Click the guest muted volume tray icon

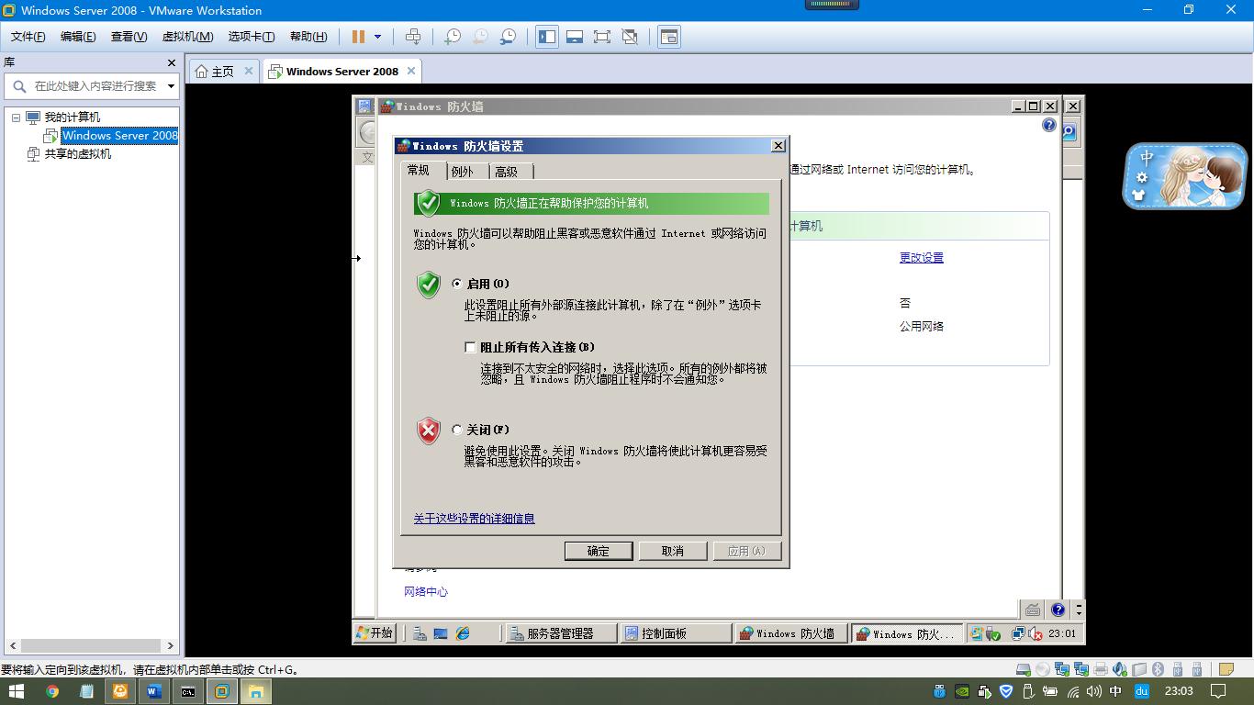pos(1035,633)
